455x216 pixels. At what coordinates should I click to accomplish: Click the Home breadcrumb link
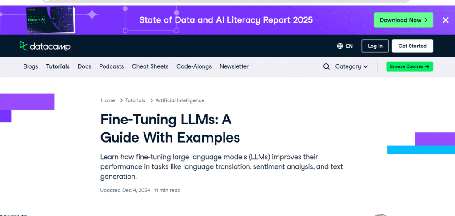tap(108, 100)
